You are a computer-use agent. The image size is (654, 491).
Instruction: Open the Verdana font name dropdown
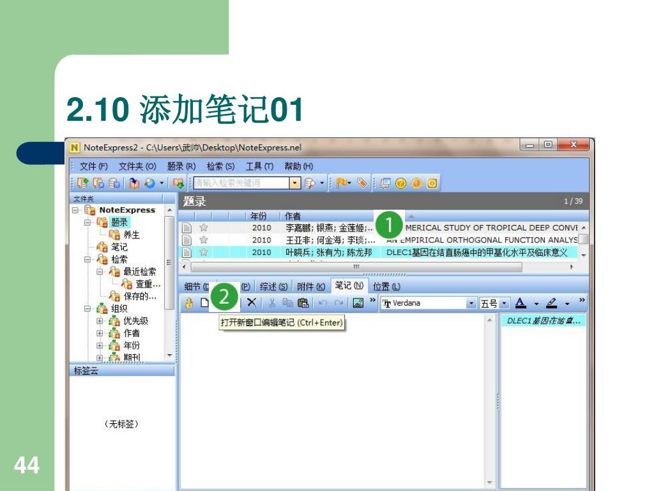tap(471, 303)
